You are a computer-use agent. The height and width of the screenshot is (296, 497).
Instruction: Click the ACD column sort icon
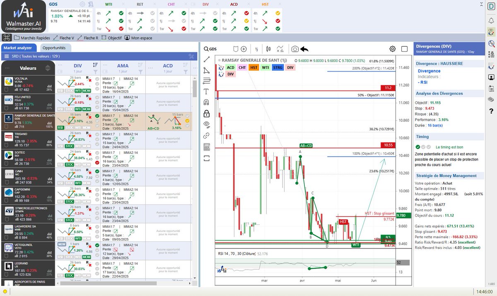(x=186, y=65)
